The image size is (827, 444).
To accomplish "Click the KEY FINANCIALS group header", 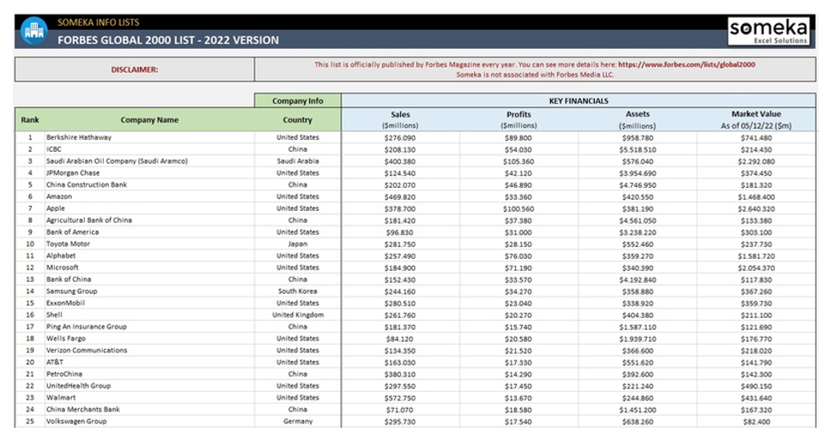I will pyautogui.click(x=578, y=101).
